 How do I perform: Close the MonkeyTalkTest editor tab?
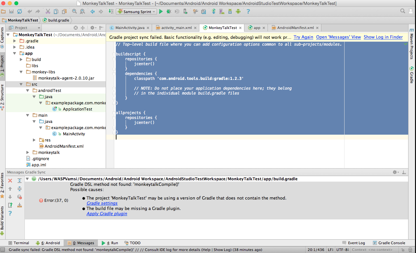[x=240, y=28]
